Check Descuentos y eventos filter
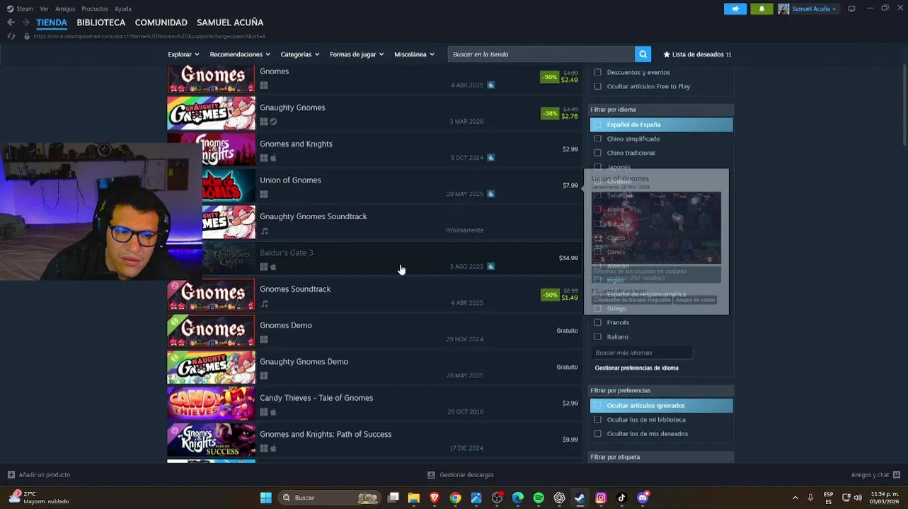The image size is (908, 509). pos(598,72)
